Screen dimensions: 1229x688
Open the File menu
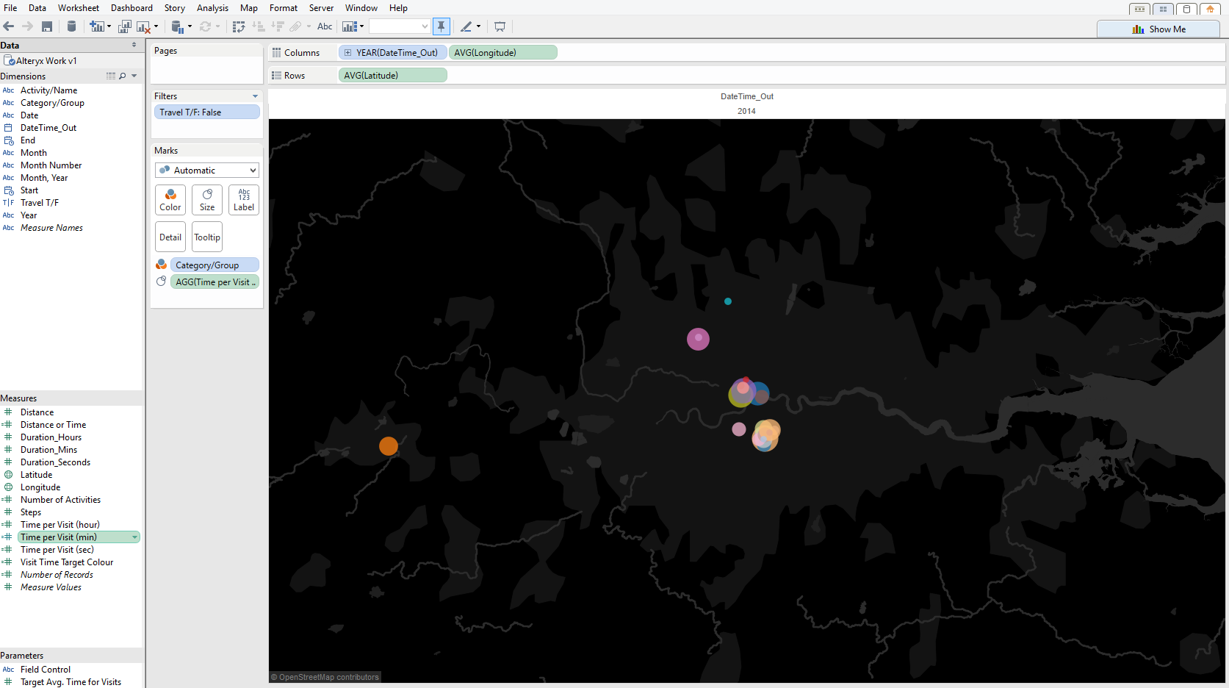pyautogui.click(x=10, y=8)
